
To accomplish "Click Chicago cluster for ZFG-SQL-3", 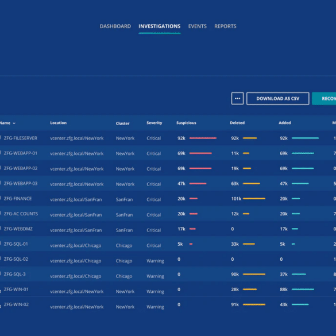I will click(124, 276).
